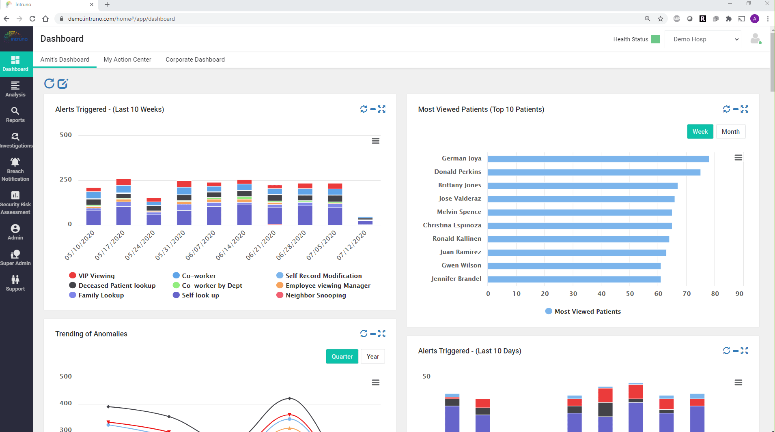Show Most Viewed Patients by Month

pos(731,131)
